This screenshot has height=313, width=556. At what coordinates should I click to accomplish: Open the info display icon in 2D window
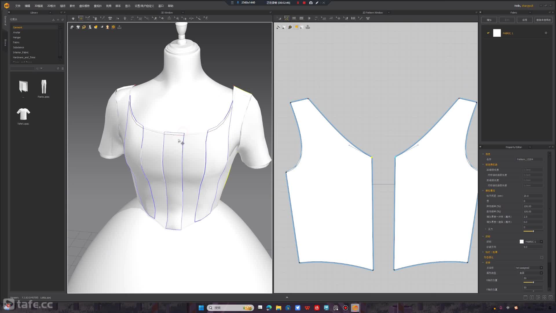point(290,27)
